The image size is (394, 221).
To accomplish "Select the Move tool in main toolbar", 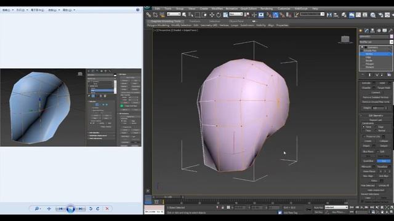I will pos(212,15).
